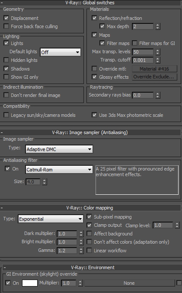Open the Catmull-Rom antialiasing filter dropdown

(x=59, y=170)
